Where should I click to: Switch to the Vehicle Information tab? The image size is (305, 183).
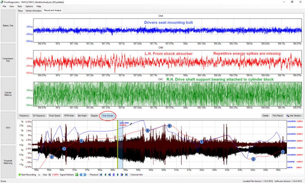[x=33, y=11]
